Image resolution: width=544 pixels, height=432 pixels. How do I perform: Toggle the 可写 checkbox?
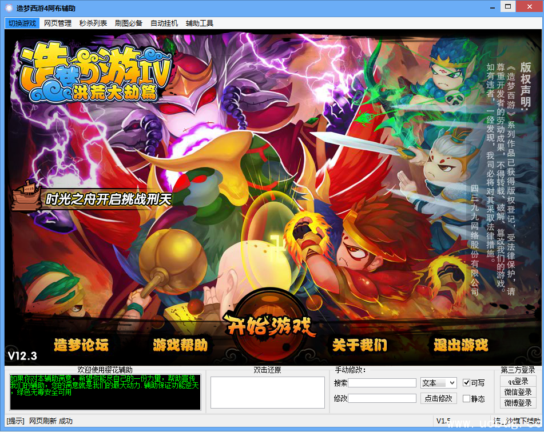[x=466, y=383]
